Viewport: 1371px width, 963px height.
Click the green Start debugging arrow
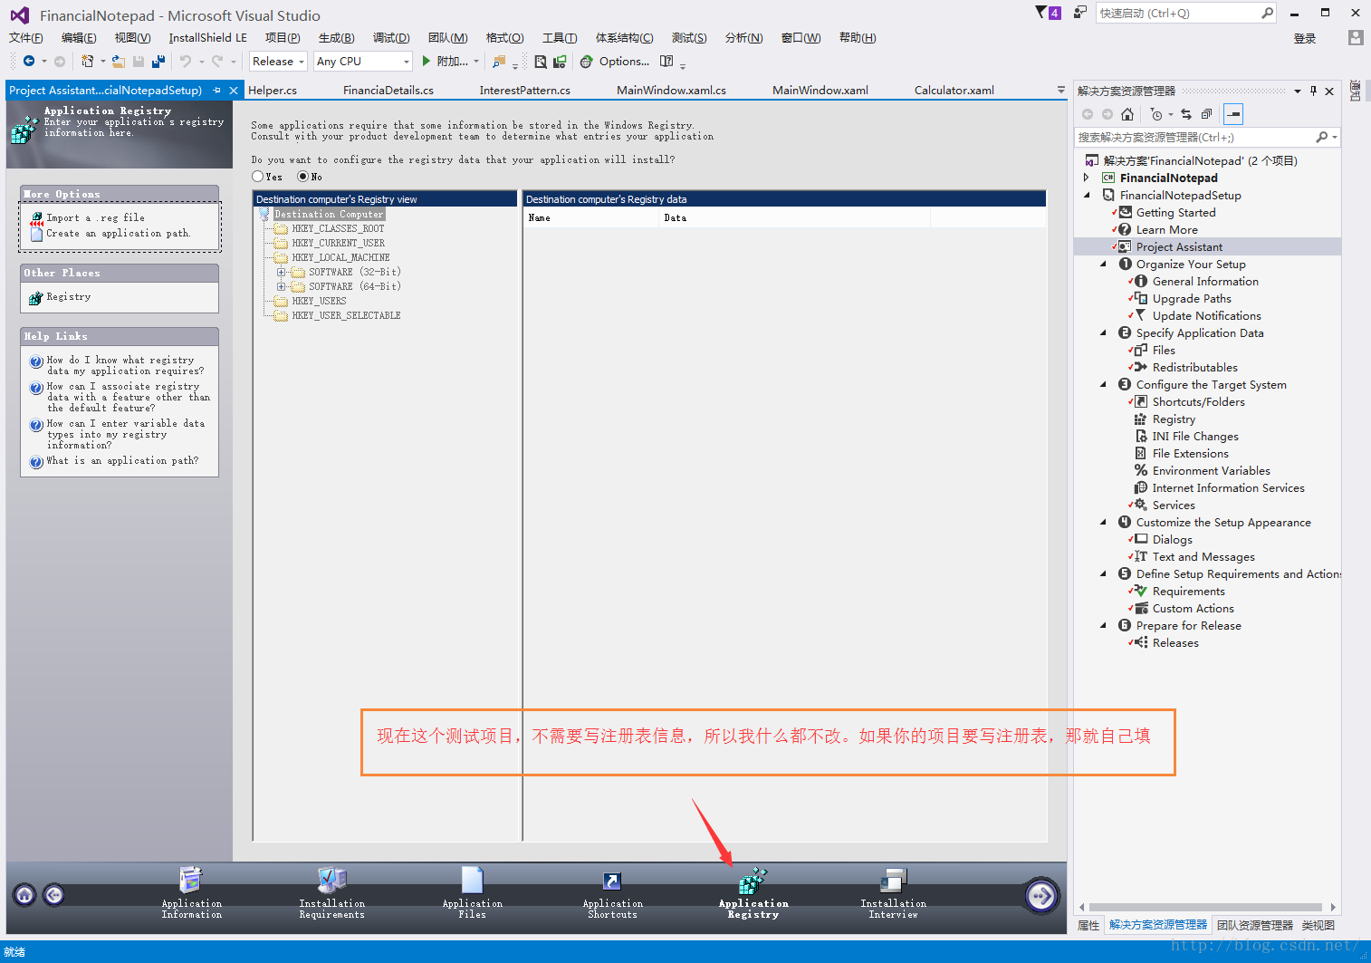[426, 62]
